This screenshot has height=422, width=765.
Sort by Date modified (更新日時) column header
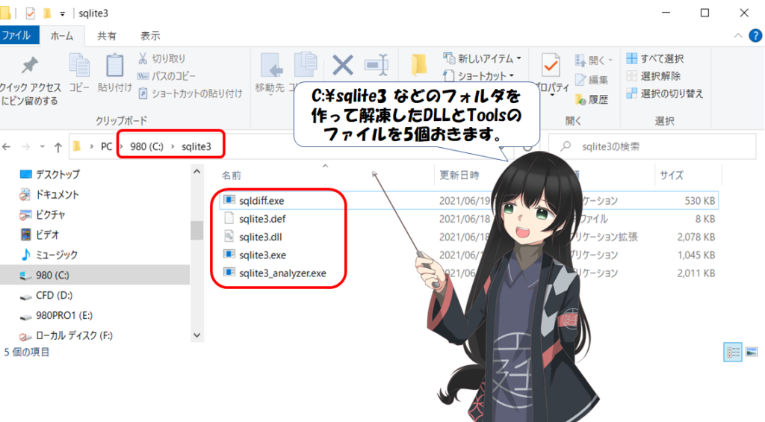pyautogui.click(x=459, y=175)
